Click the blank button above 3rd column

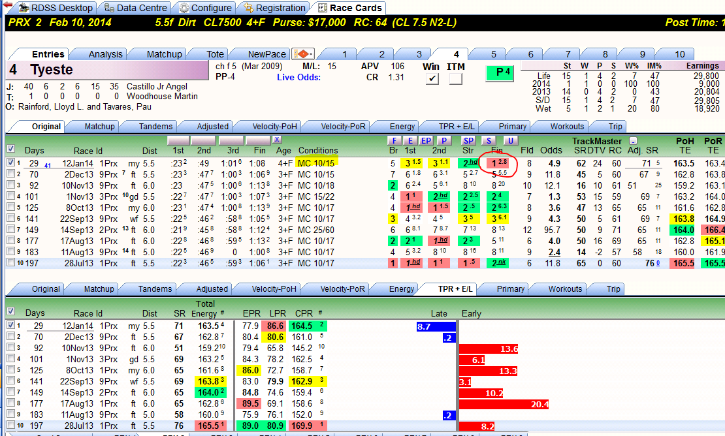[231, 140]
